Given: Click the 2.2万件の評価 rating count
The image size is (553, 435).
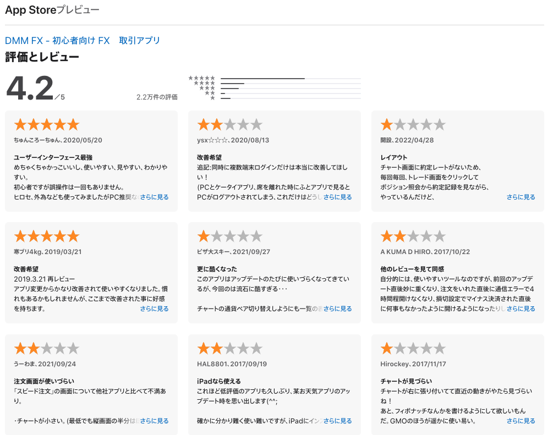Looking at the screenshot, I should point(157,97).
